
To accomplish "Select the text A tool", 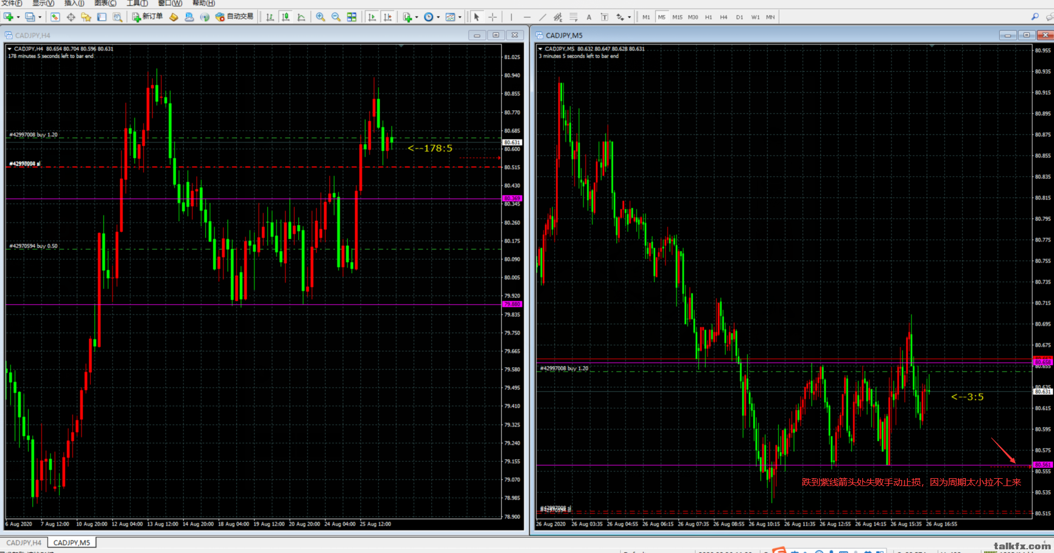I will click(x=589, y=17).
